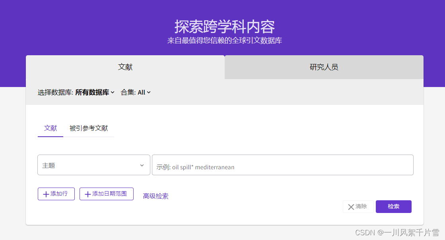Click the 清除 clear button
Screen dimensions: 445x240
(358, 207)
